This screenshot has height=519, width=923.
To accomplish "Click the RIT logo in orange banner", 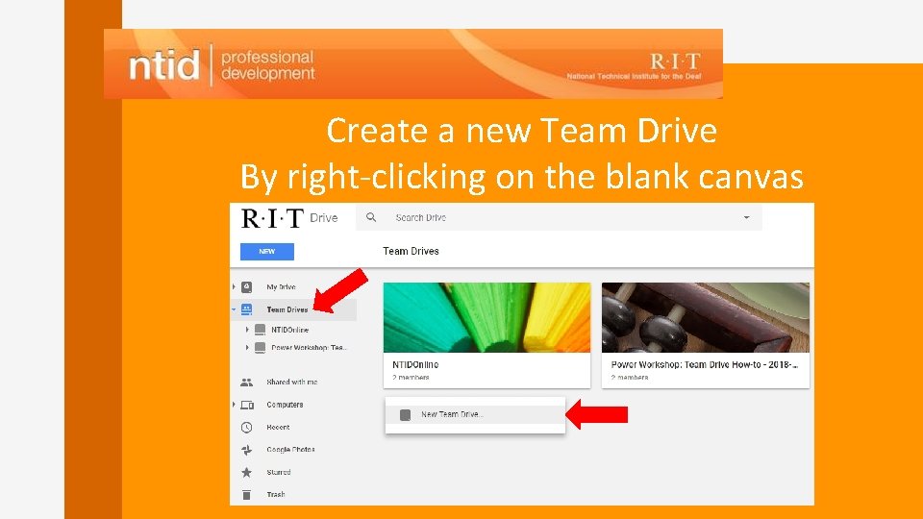I will (x=675, y=62).
